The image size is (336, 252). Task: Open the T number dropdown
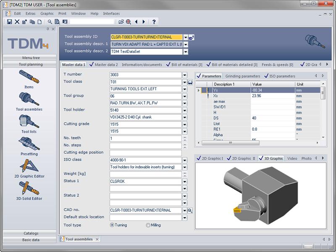[184, 75]
